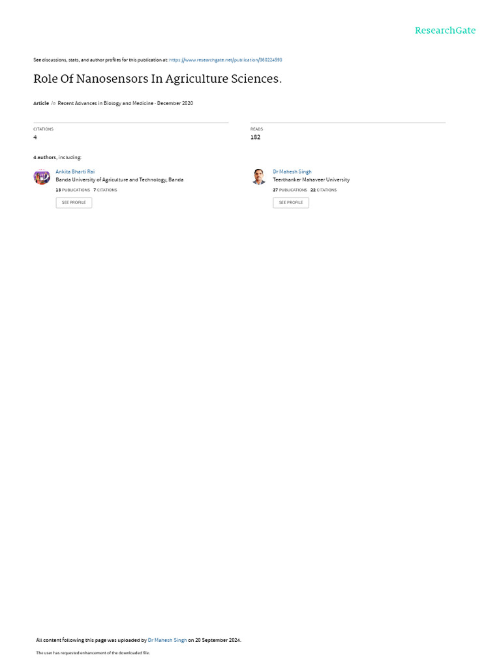Click SEE PROFILE under Dr Mahesh Singh
Image resolution: width=501 pixels, height=668 pixels.
291,202
